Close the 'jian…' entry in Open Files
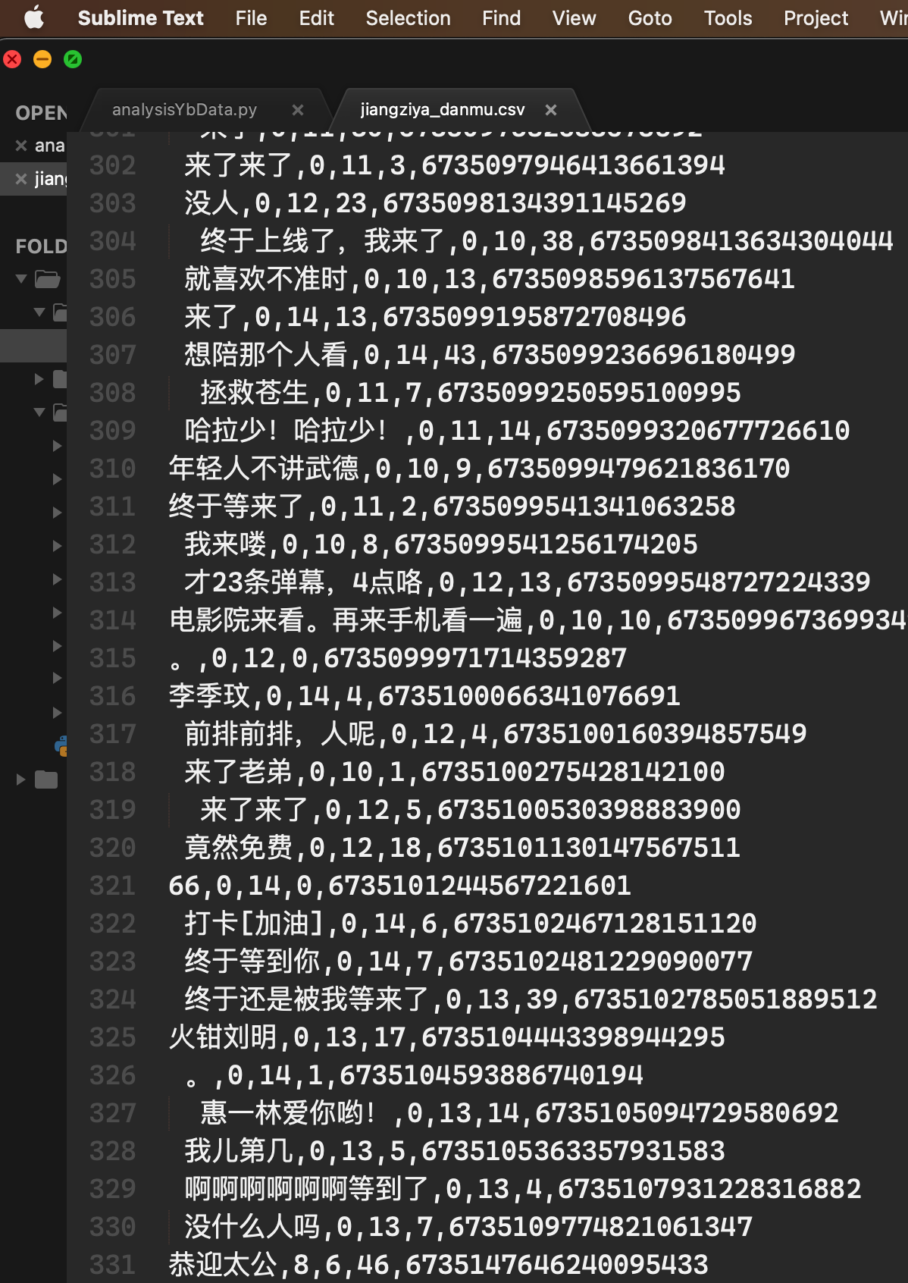The image size is (908, 1283). coord(21,179)
